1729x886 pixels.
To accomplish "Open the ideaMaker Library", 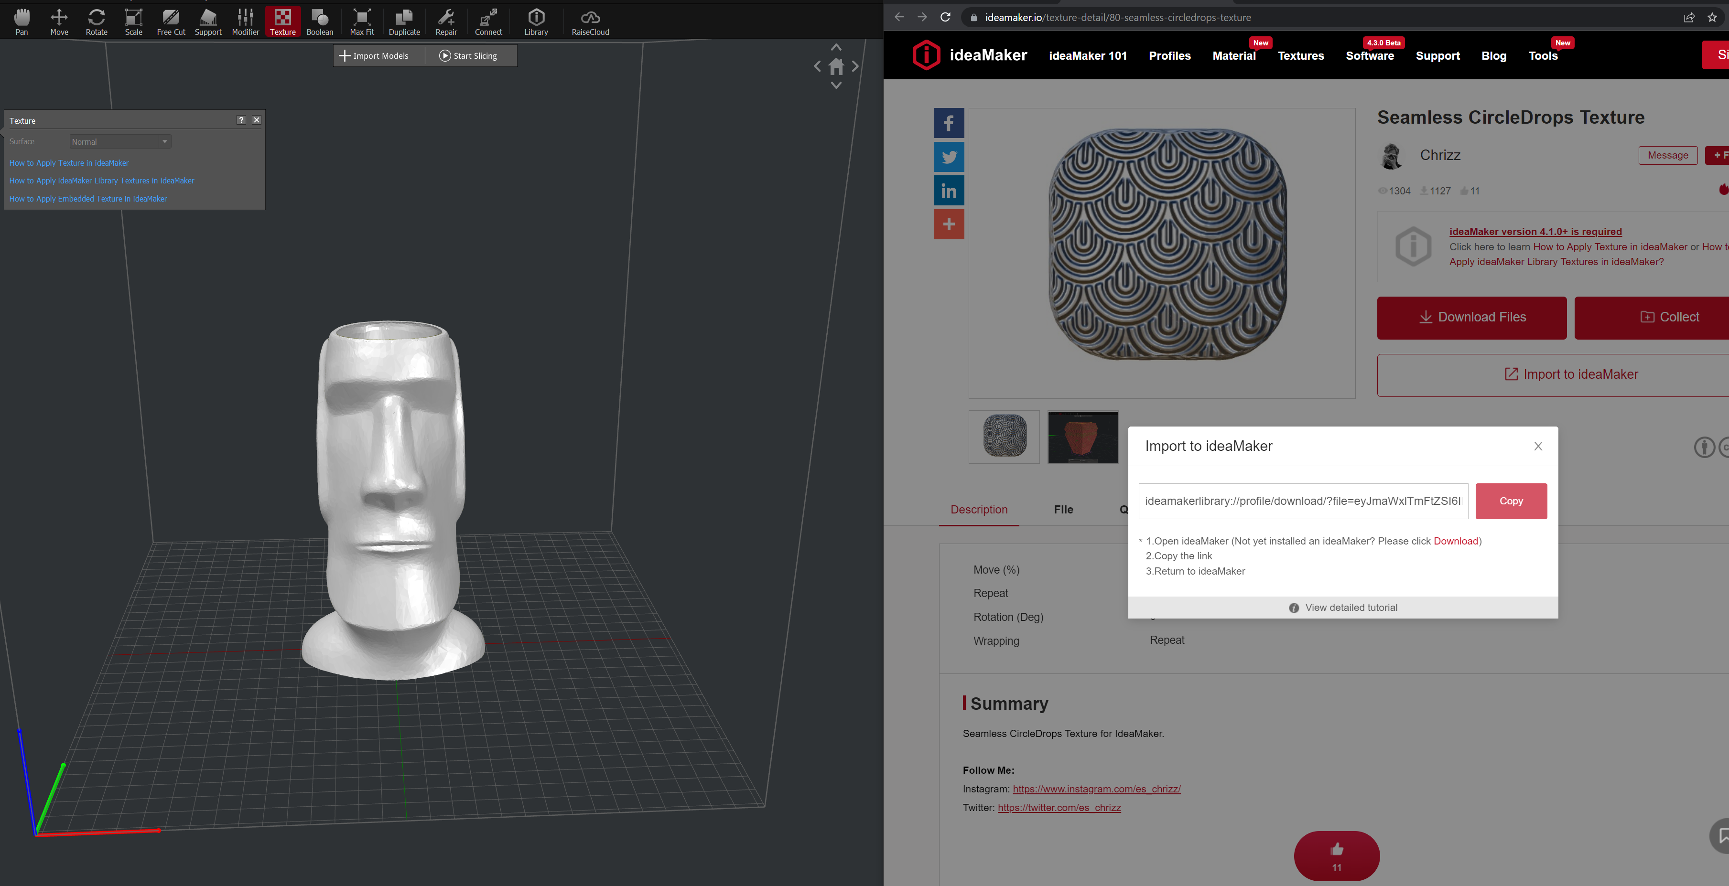I will [536, 22].
